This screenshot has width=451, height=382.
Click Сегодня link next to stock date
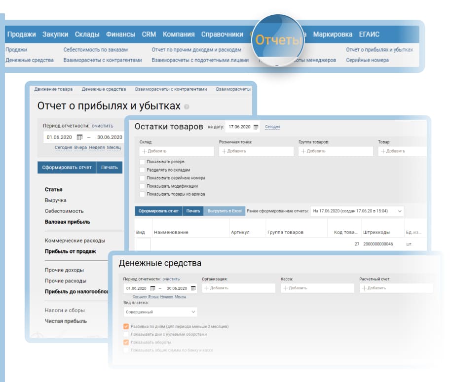(x=272, y=127)
